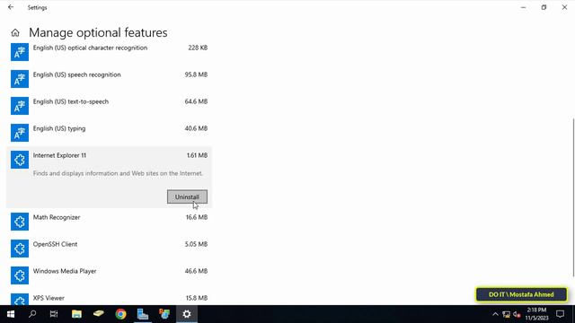Image resolution: width=575 pixels, height=323 pixels.
Task: Expand English (US) optical character recognition row
Action: click(x=109, y=52)
